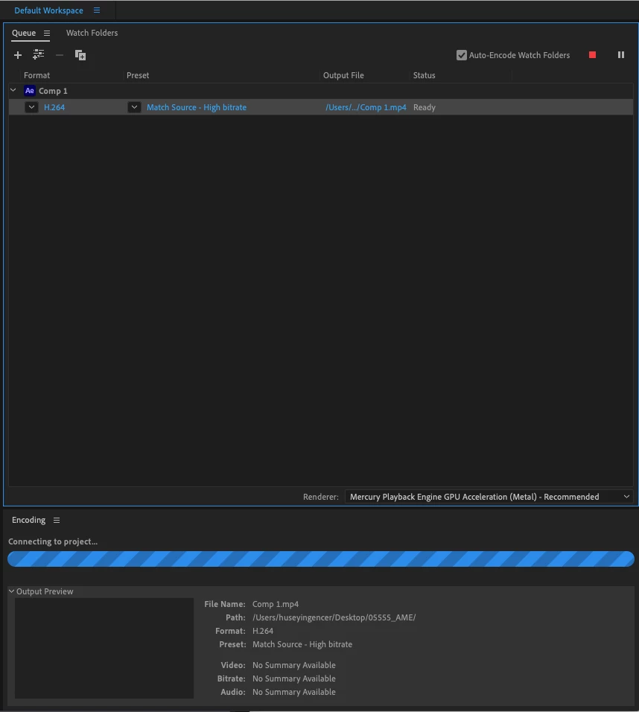Click the Remove minus icon
Viewport: 639px width, 712px height.
(x=60, y=55)
